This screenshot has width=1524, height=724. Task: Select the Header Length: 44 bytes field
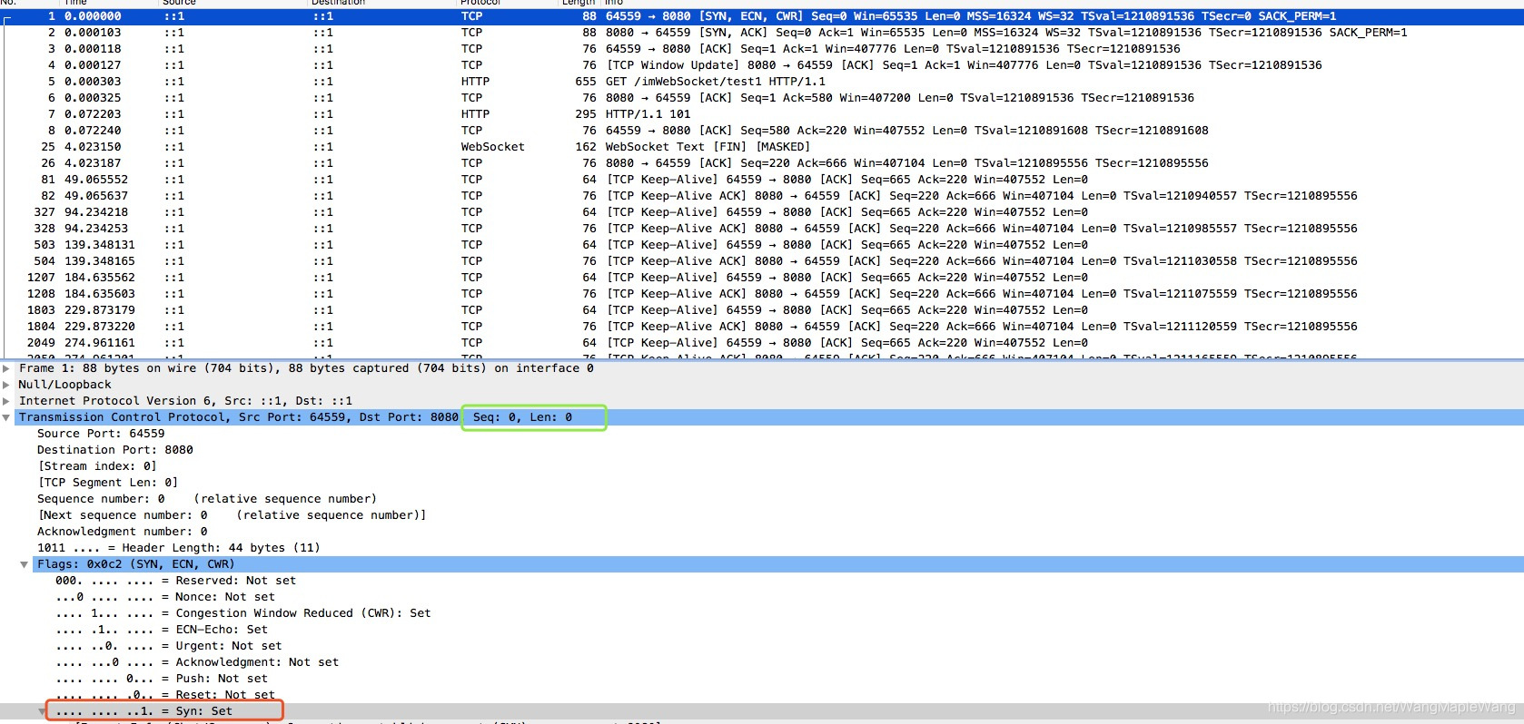click(x=179, y=548)
